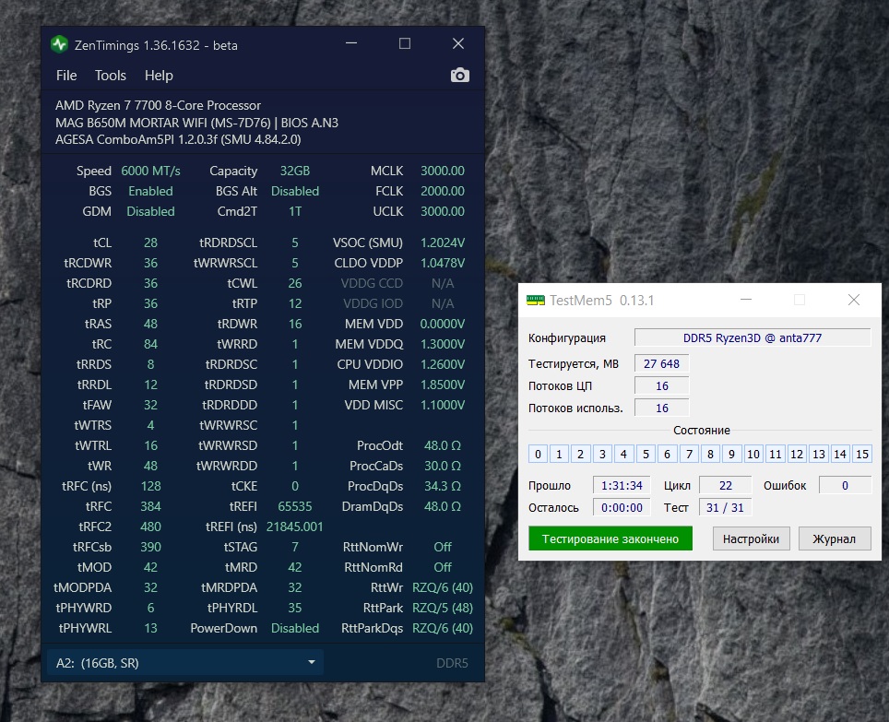Select thread status box 15 in TestMem5

(x=861, y=454)
